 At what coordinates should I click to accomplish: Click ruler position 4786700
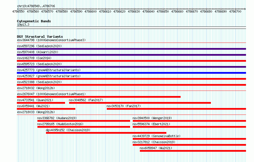[235, 11]
